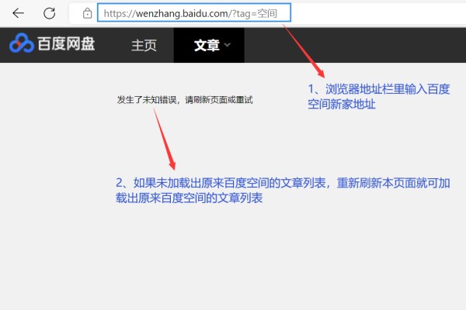Reload the page with refresh icon
The image size is (466, 310).
(50, 13)
